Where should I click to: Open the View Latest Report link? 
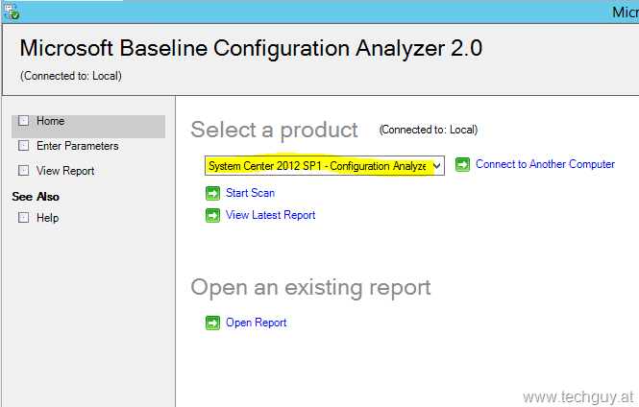pyautogui.click(x=270, y=215)
